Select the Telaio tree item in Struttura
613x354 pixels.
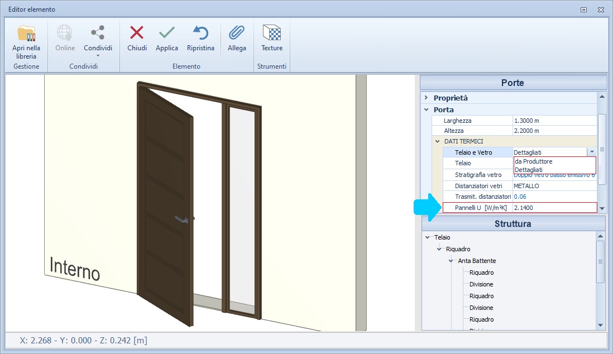(442, 237)
